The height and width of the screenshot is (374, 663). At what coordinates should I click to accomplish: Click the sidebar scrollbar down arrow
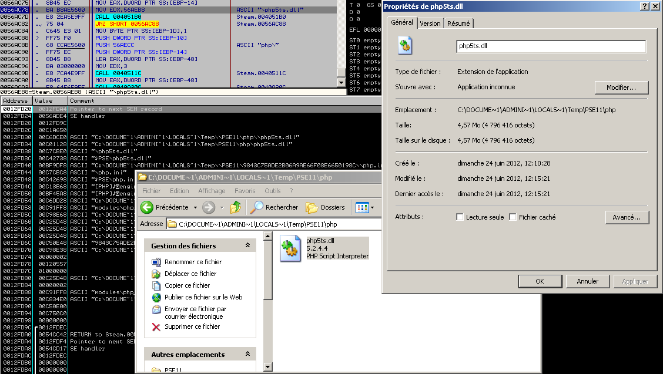click(267, 367)
